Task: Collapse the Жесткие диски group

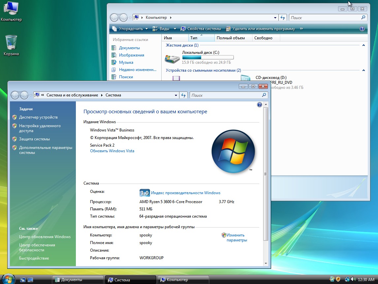Action: coord(363,45)
